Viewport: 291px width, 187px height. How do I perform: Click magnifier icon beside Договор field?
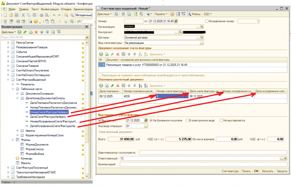pyautogui.click(x=202, y=37)
